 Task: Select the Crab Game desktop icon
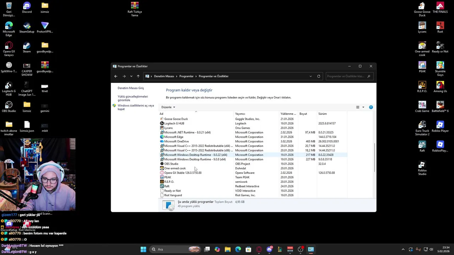tap(422, 107)
